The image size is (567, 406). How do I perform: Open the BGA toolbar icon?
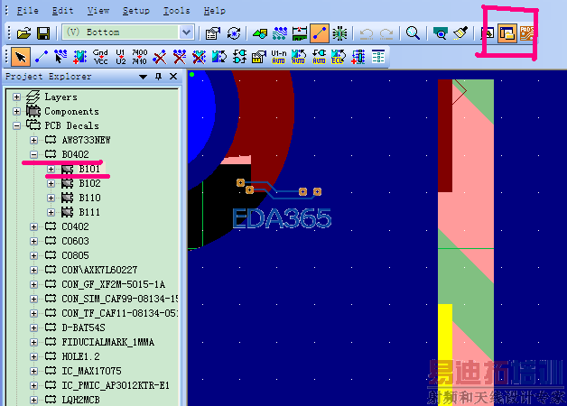pyautogui.click(x=339, y=33)
